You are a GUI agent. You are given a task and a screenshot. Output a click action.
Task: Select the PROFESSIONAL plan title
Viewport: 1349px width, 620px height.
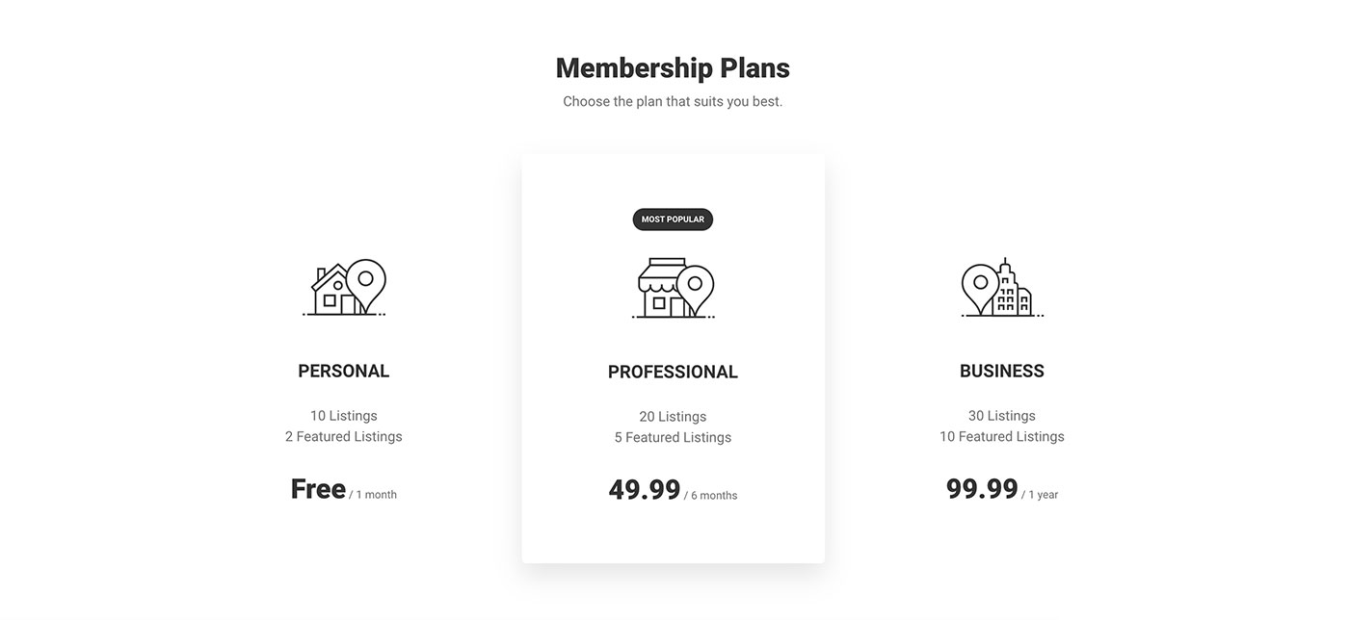click(673, 372)
